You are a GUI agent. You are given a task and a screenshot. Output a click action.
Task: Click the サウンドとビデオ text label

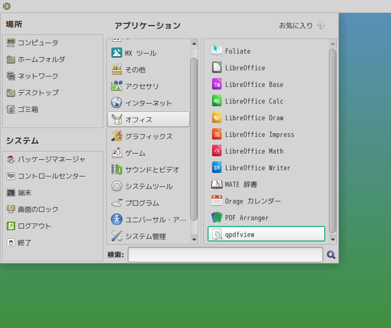(x=152, y=170)
